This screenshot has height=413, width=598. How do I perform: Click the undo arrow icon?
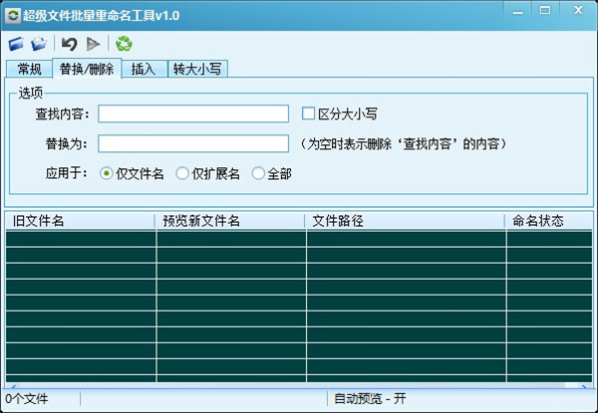(x=70, y=44)
